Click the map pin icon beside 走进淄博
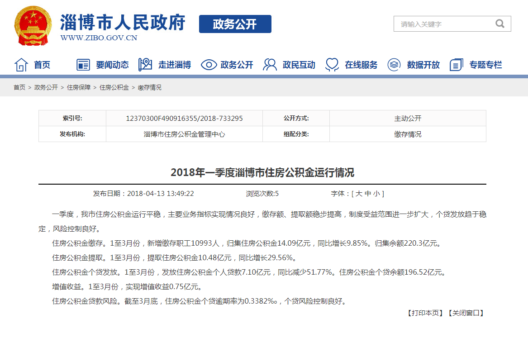 coord(145,65)
